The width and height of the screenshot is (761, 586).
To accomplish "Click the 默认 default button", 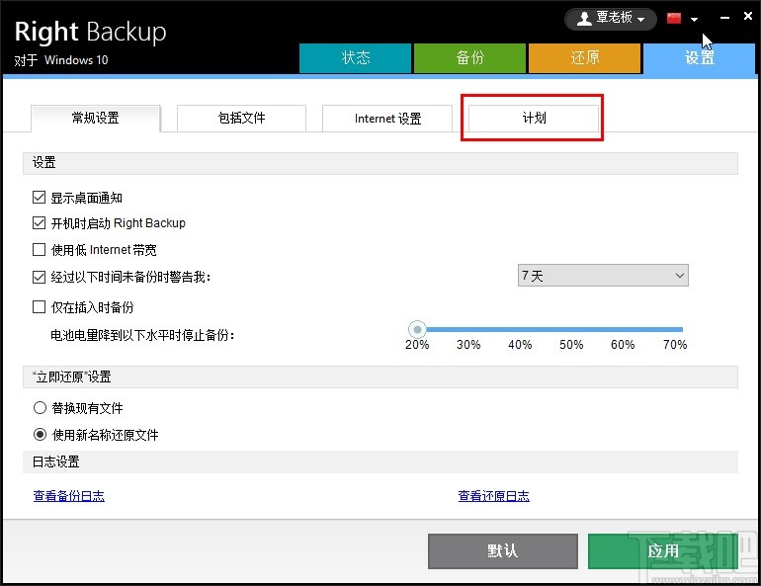I will point(503,551).
